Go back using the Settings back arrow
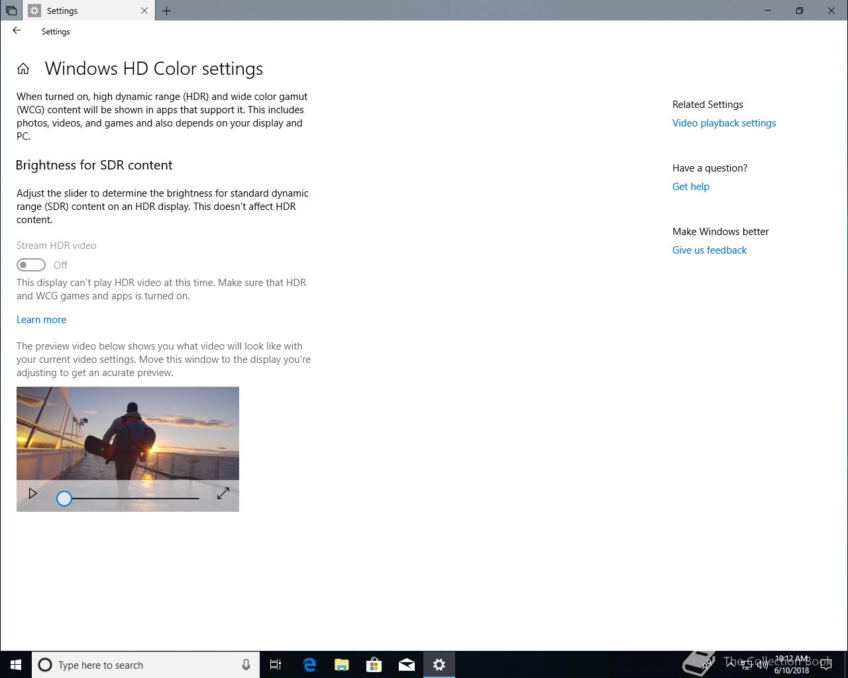 [x=17, y=30]
